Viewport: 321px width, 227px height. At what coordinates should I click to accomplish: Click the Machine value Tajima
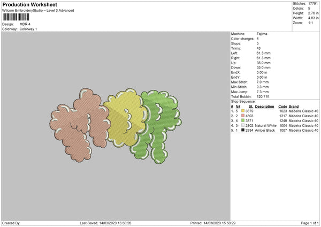tap(262, 34)
